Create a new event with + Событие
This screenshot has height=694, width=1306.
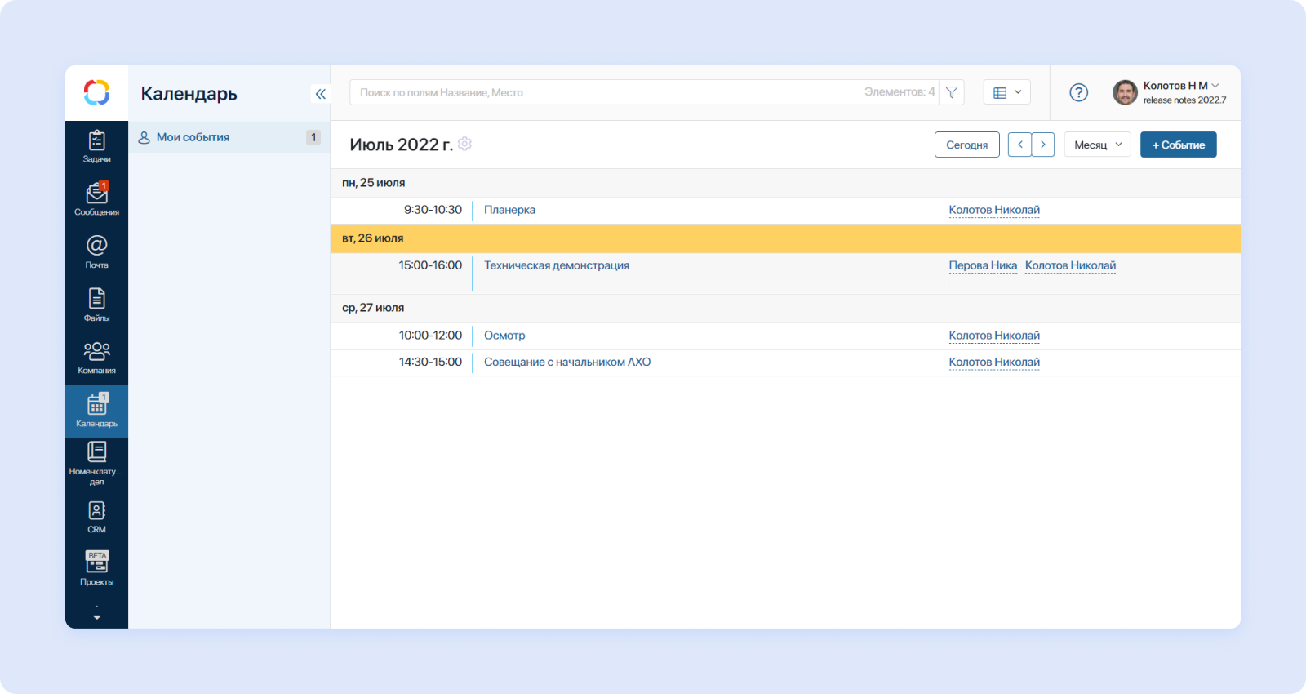(x=1178, y=145)
